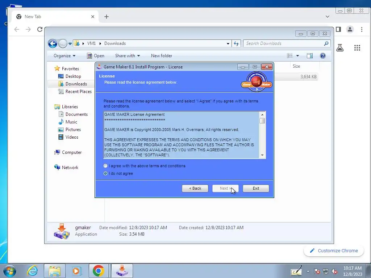
Task: Open Chrome three-dot menu
Action: [362, 29]
